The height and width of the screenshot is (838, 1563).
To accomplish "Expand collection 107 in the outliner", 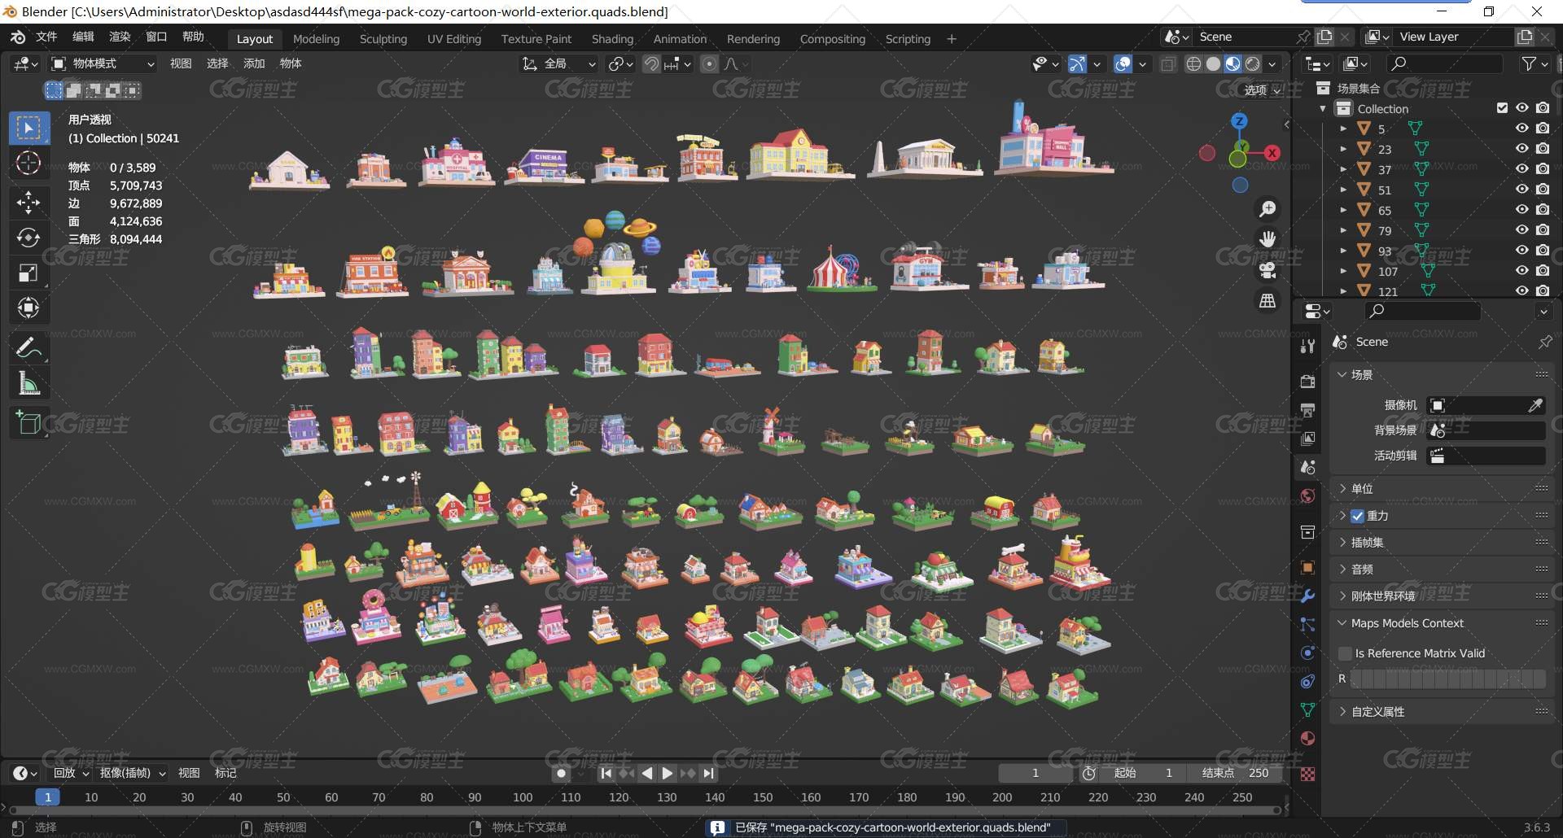I will pyautogui.click(x=1343, y=271).
